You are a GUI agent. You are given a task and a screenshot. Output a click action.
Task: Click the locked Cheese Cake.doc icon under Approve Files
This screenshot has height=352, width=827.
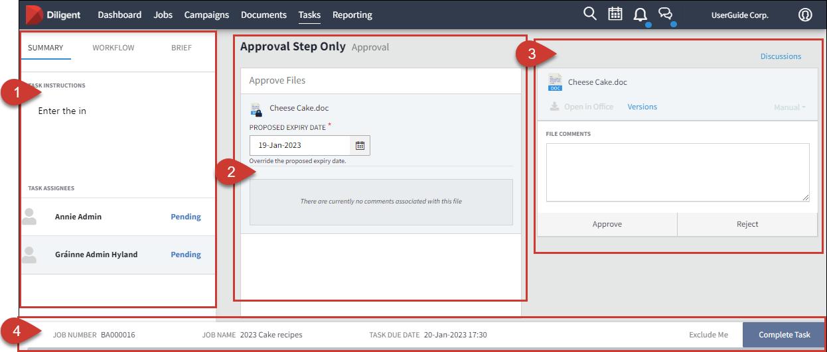coord(256,109)
